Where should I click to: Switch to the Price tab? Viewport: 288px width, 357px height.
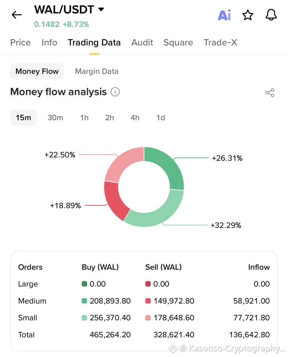tap(21, 43)
